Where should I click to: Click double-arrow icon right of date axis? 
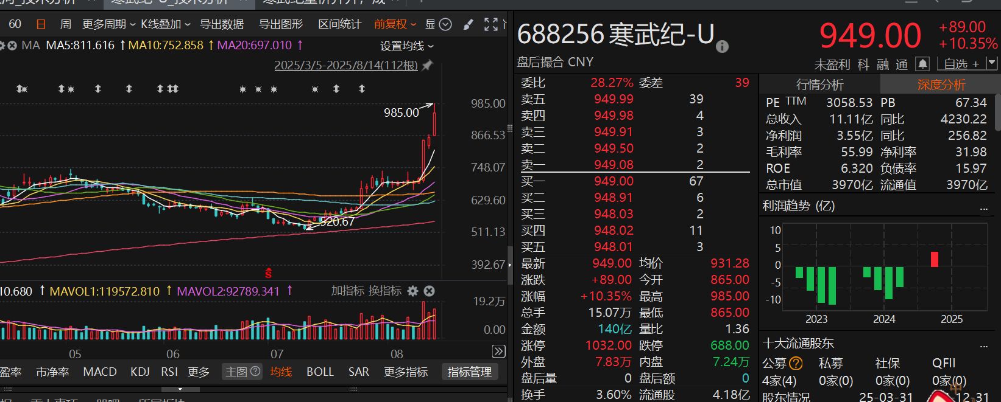coord(498,351)
